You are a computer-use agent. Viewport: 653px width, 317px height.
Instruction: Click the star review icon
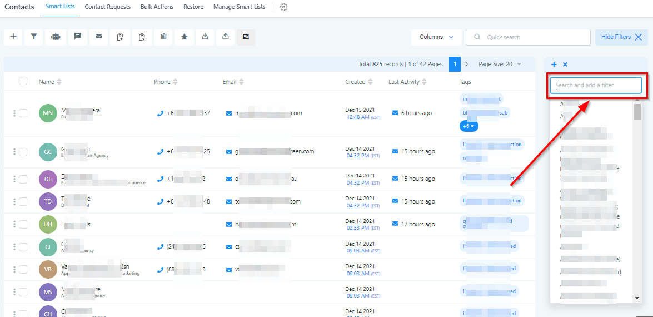[184, 37]
